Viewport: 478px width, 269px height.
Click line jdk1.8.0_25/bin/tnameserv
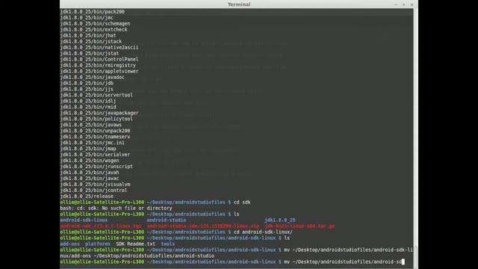[x=95, y=137]
